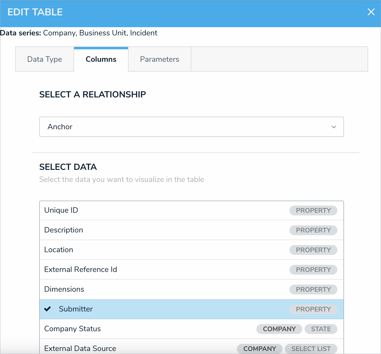Click the Submitter checkmark icon
The width and height of the screenshot is (381, 354).
48,309
